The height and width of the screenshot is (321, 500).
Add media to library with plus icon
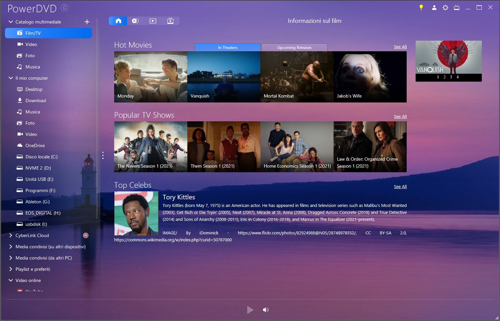click(87, 22)
